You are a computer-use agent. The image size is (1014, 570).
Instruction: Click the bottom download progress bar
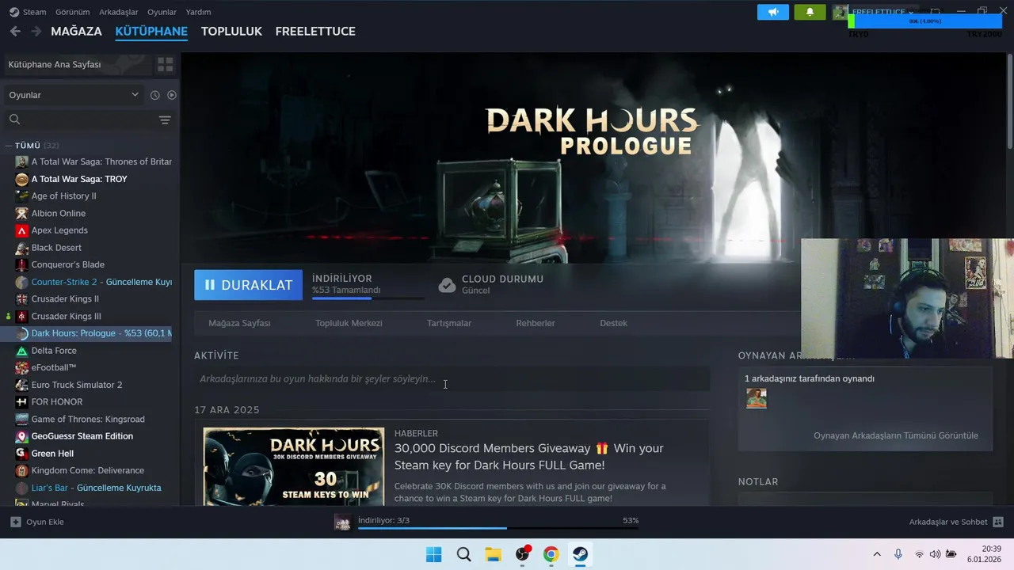pos(498,528)
